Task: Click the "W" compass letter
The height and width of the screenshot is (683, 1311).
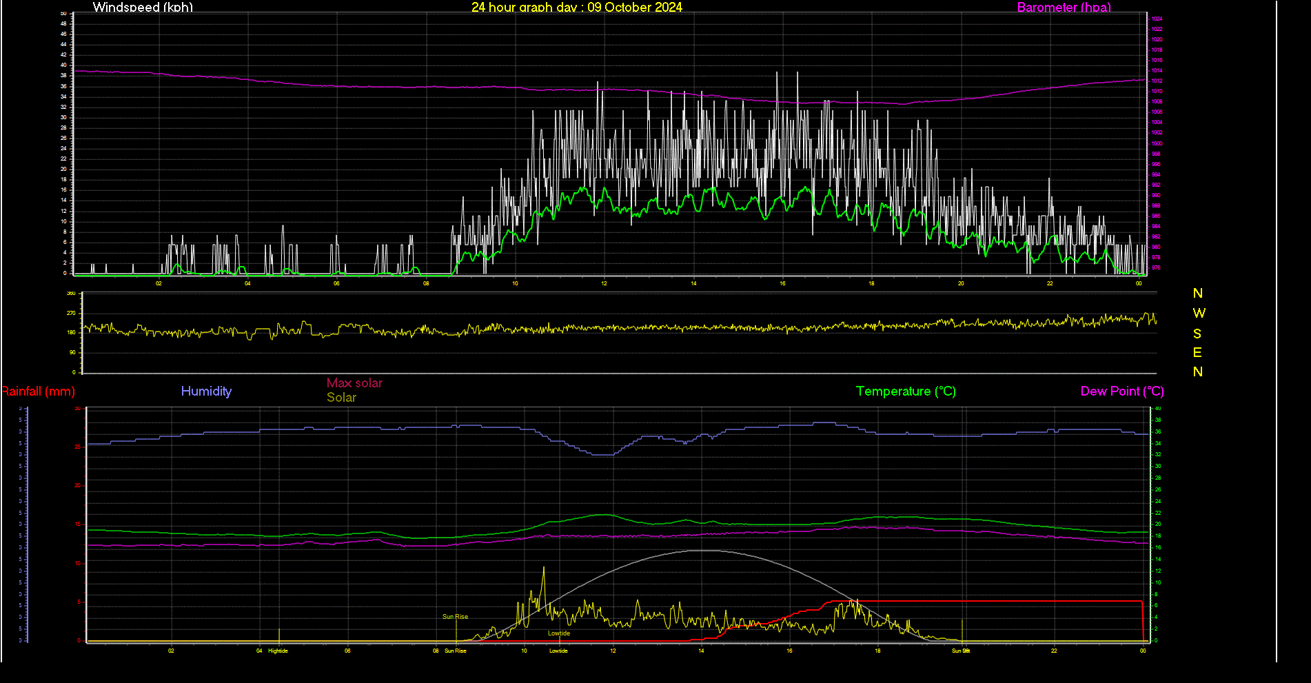Action: click(x=1199, y=314)
